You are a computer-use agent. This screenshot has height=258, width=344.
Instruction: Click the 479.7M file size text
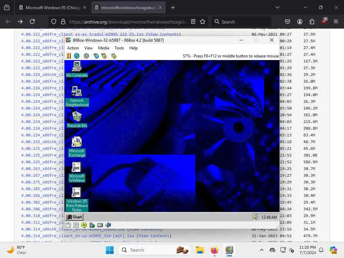(310, 236)
